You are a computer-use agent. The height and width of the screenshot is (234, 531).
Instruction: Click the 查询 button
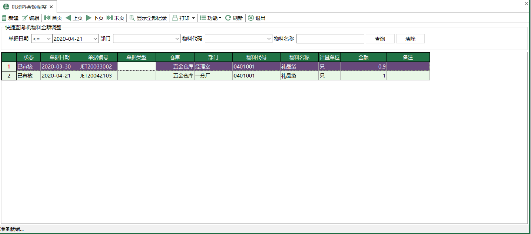[380, 39]
